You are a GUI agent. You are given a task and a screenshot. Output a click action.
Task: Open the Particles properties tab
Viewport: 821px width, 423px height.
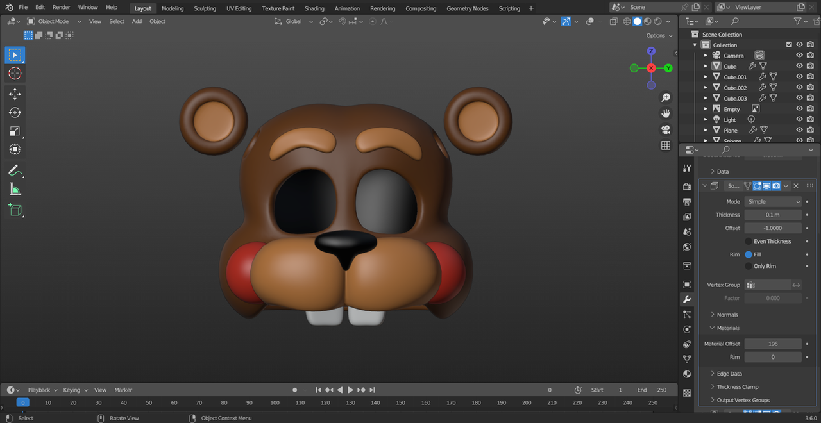[687, 314]
